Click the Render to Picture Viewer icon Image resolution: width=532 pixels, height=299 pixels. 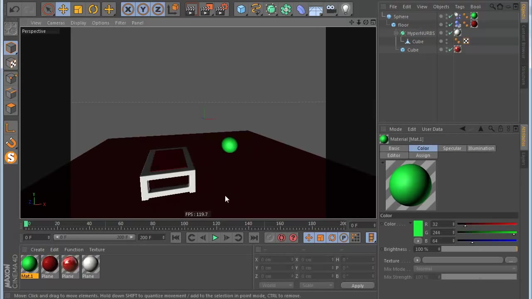206,9
